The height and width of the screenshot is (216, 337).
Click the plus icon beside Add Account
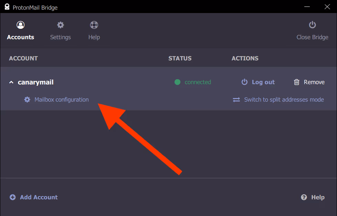[x=13, y=197]
